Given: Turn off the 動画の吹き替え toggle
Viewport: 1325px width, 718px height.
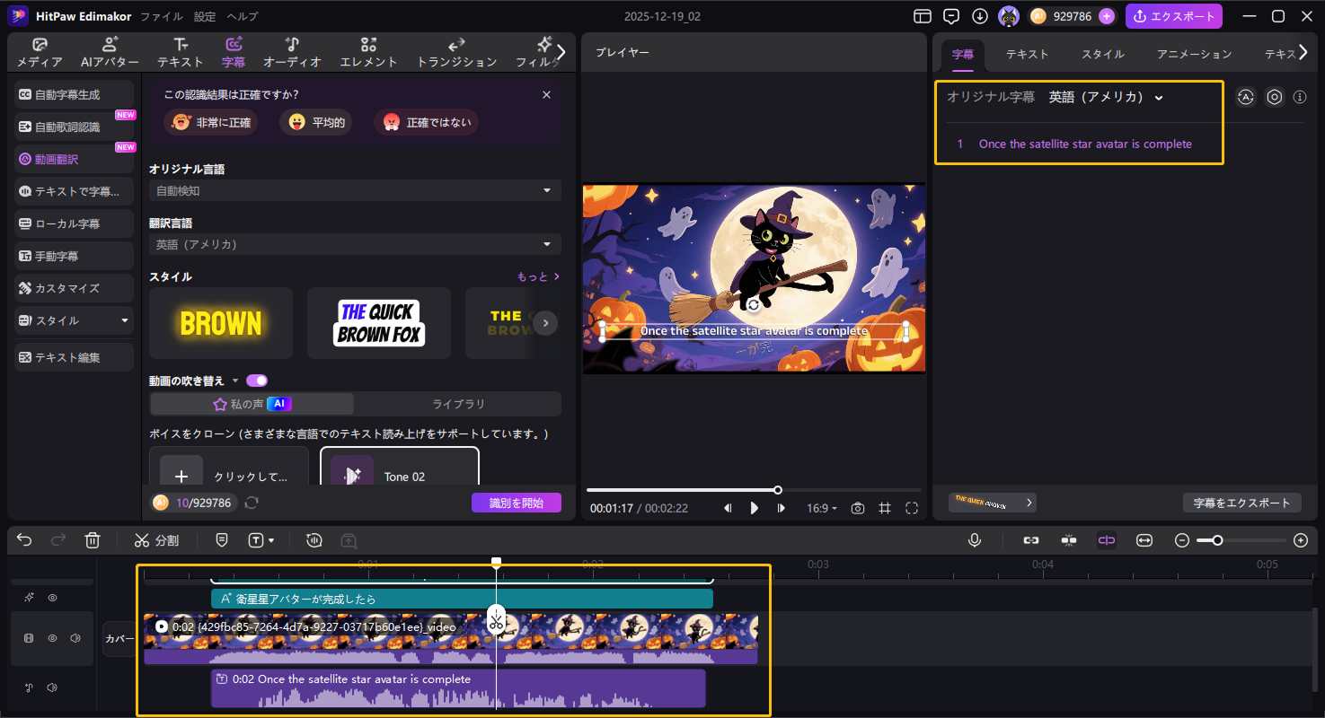Looking at the screenshot, I should tap(257, 380).
